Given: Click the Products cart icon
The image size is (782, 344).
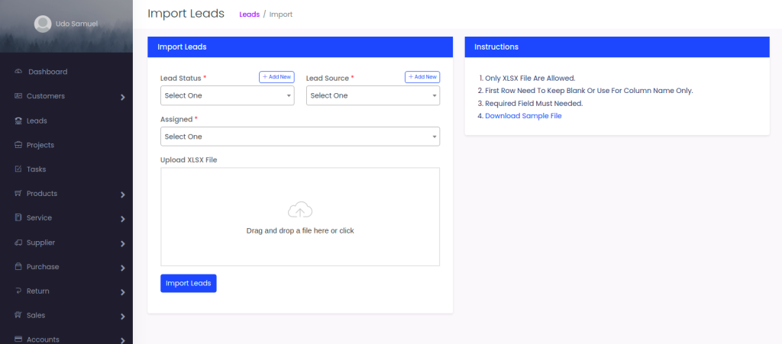Looking at the screenshot, I should 18,194.
